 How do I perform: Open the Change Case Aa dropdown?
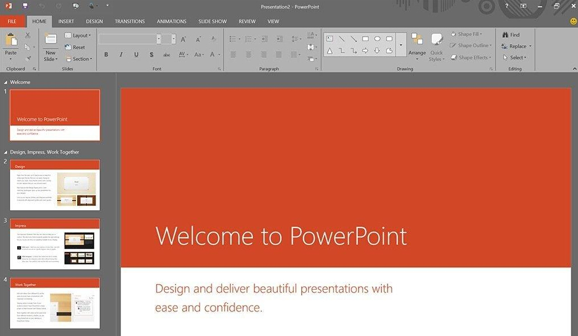pos(199,54)
